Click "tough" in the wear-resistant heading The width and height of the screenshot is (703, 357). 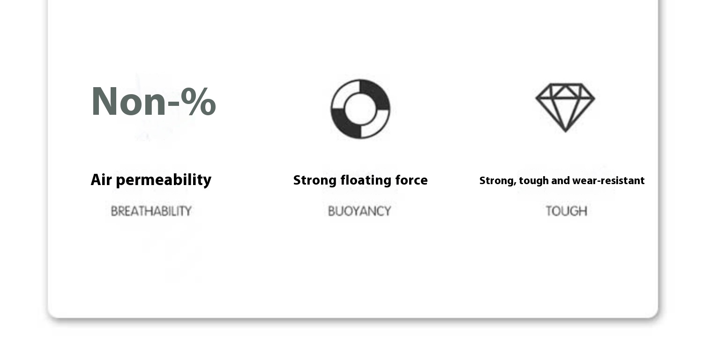(x=533, y=181)
